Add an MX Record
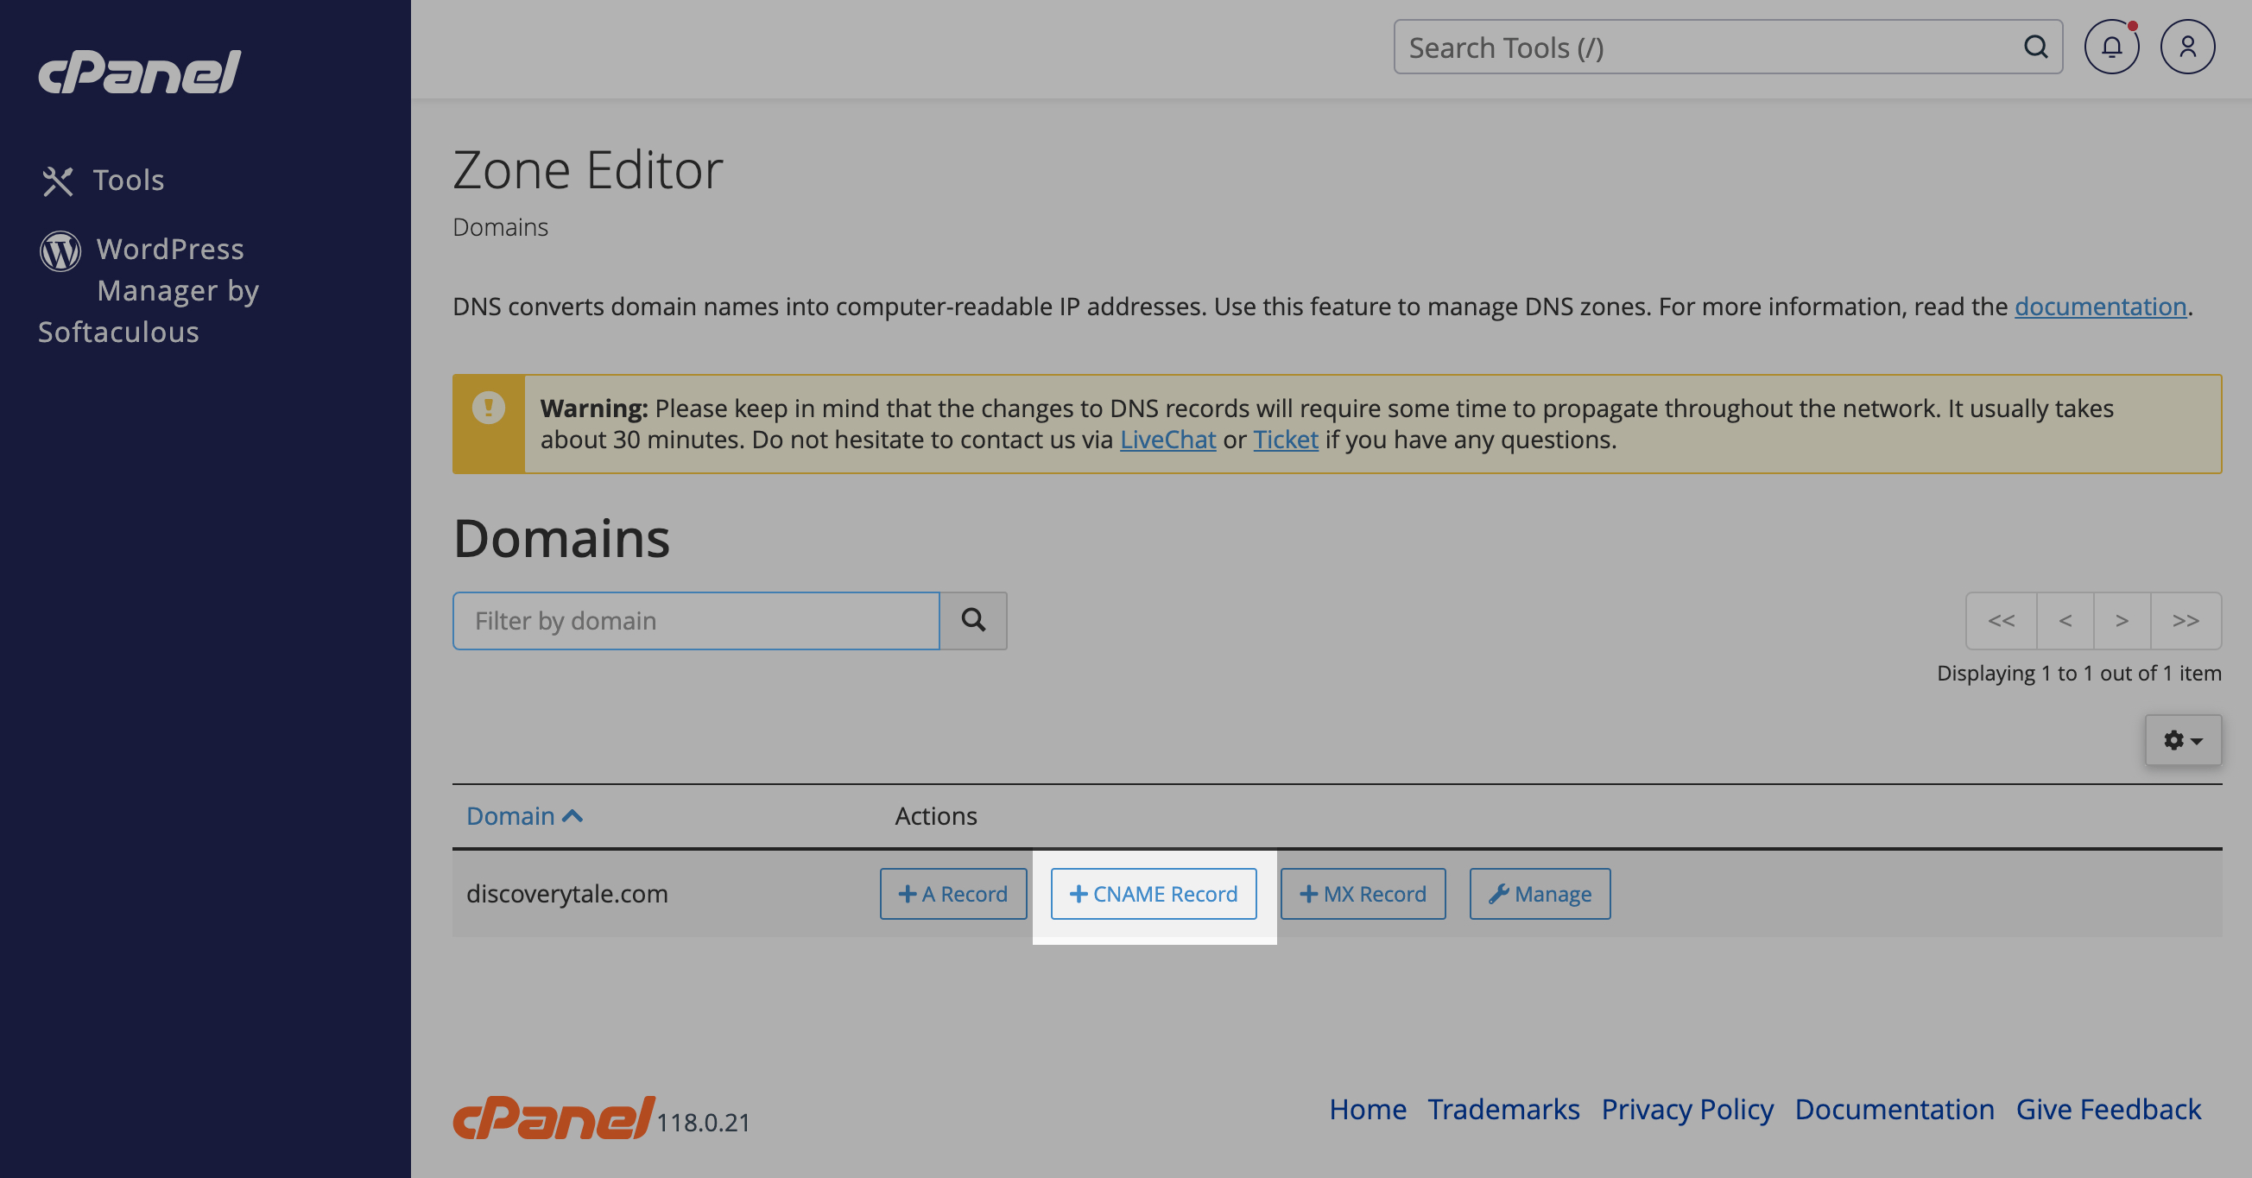 1362,894
